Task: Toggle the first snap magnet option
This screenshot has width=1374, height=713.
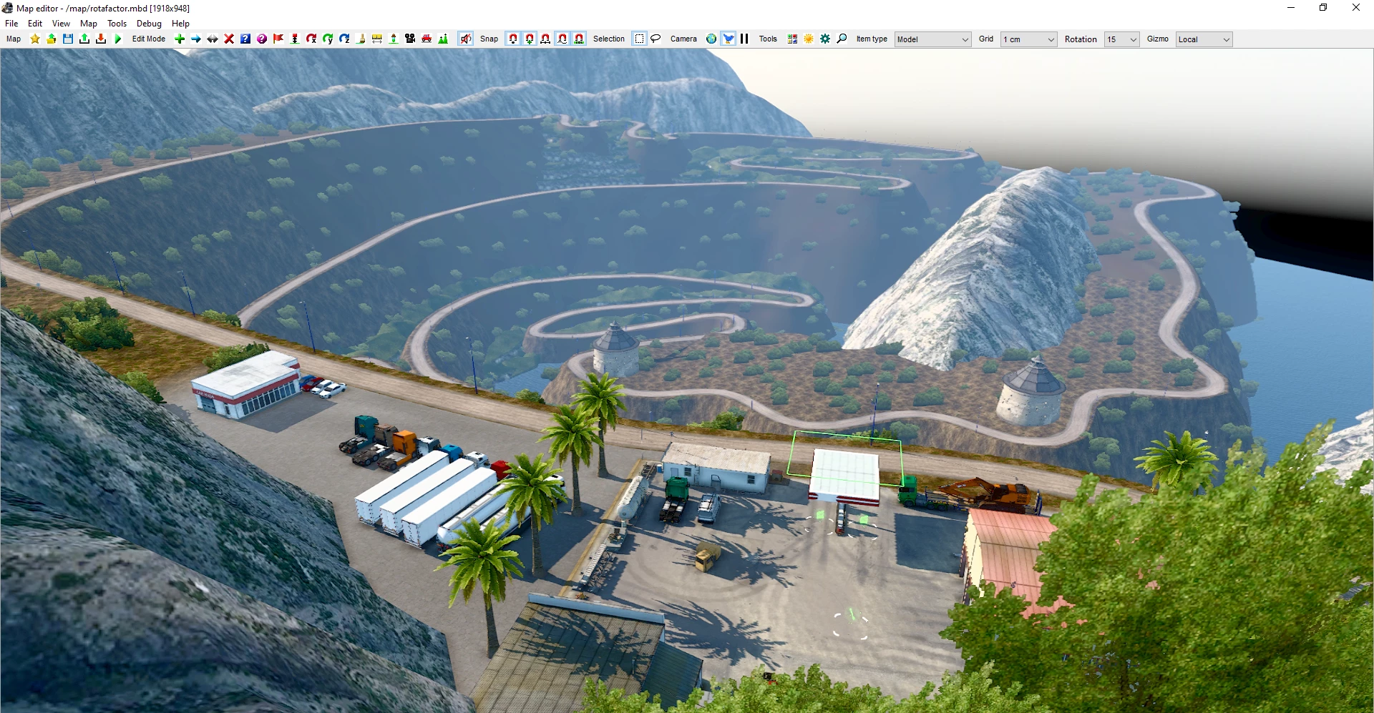Action: coord(513,39)
